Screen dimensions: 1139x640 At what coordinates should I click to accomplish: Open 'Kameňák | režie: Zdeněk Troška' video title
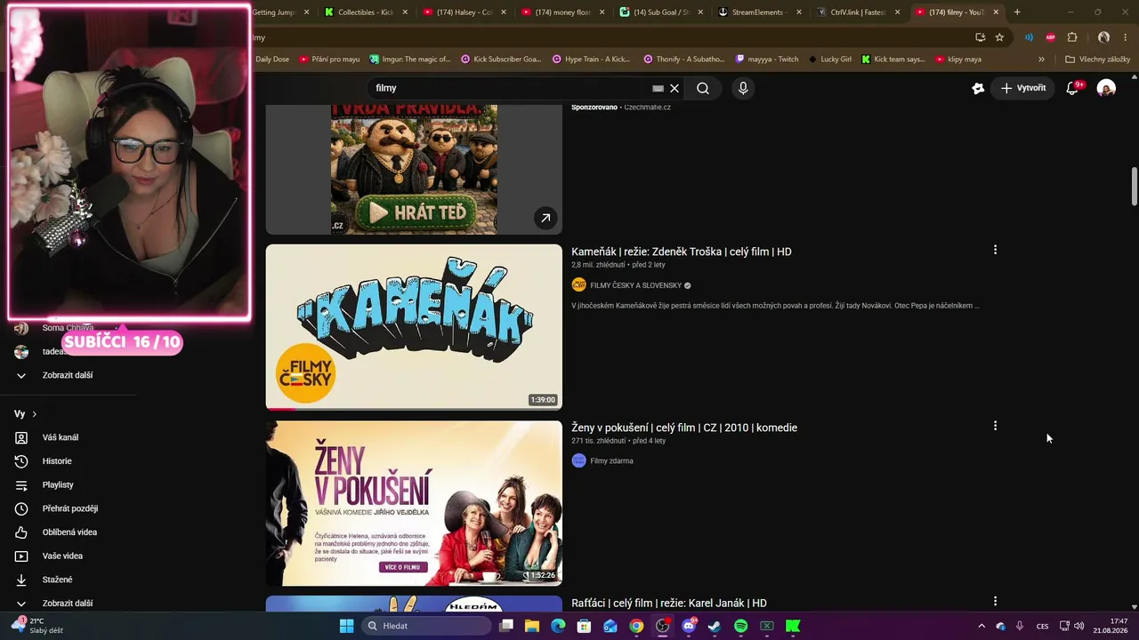tap(682, 252)
